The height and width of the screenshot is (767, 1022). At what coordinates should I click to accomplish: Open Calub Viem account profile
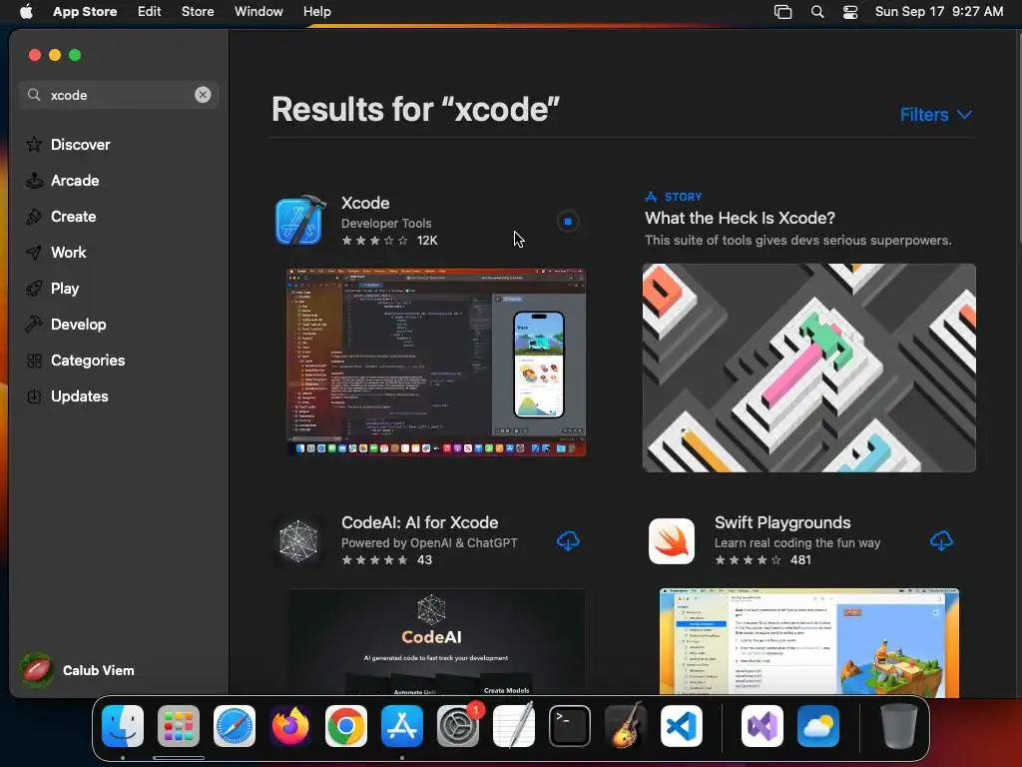point(77,670)
